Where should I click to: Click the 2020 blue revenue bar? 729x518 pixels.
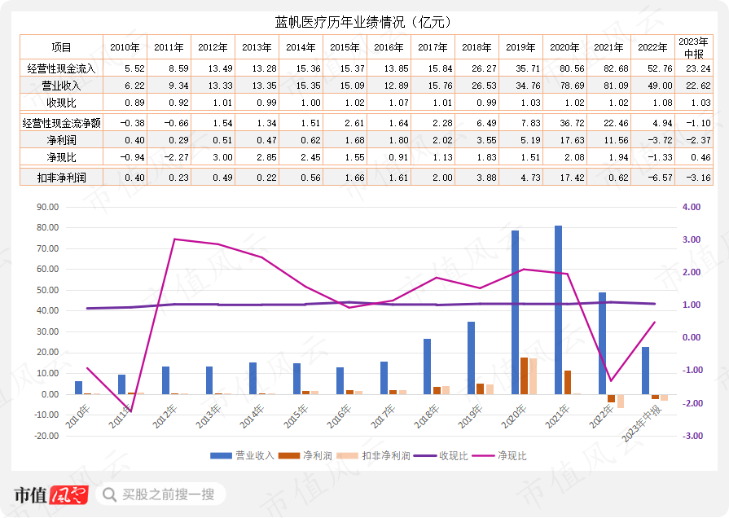515,313
